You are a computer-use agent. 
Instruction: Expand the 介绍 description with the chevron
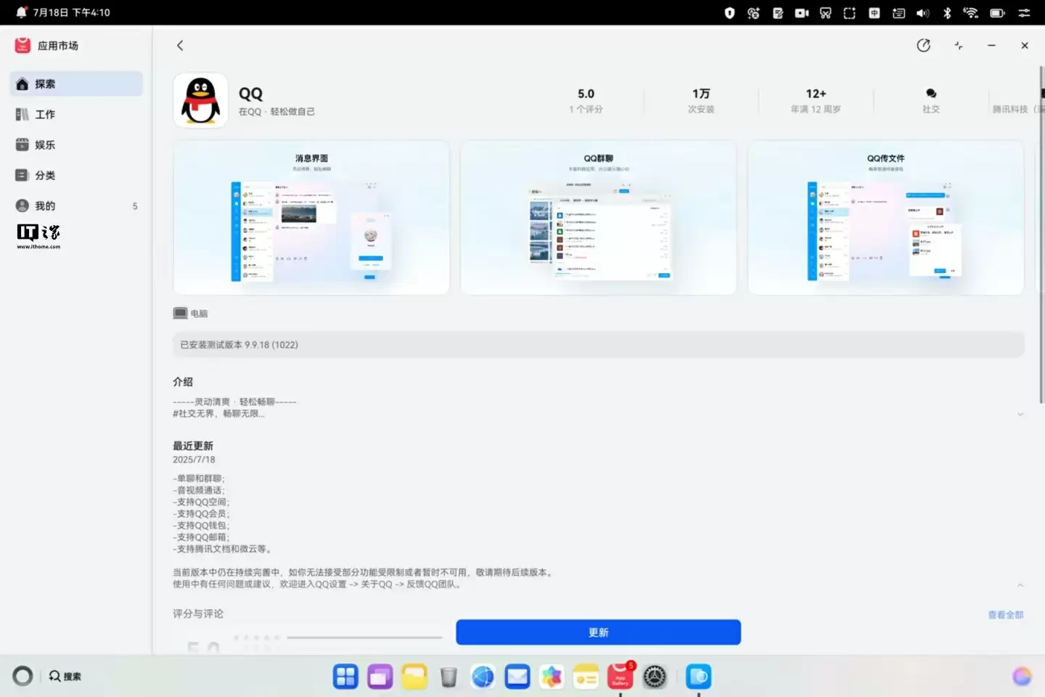(1021, 414)
